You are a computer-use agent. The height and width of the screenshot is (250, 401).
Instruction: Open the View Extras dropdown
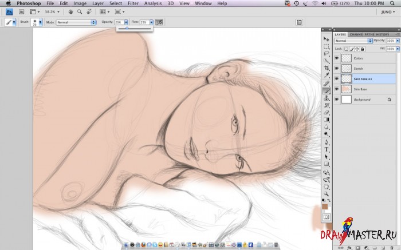[35, 12]
